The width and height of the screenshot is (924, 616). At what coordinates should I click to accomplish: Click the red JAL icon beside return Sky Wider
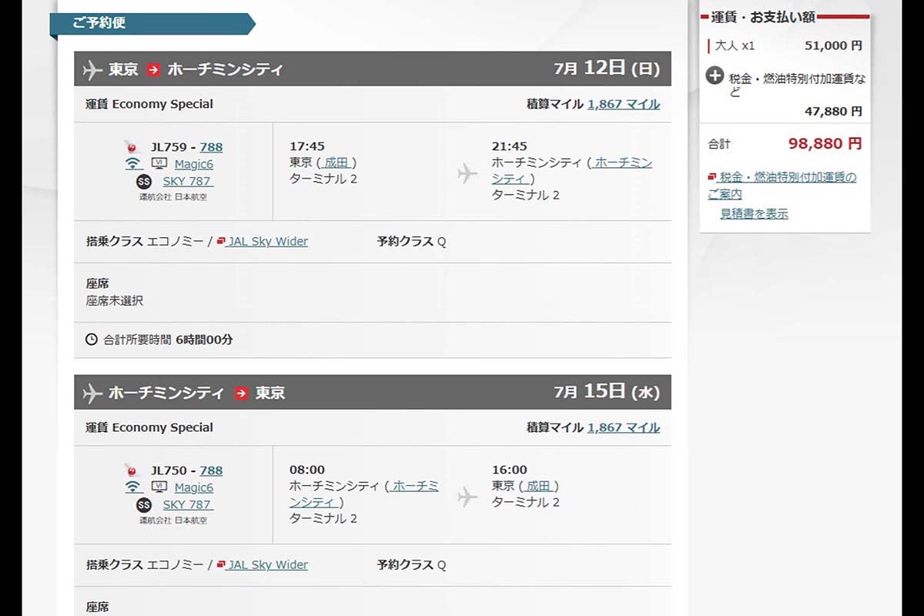(221, 564)
